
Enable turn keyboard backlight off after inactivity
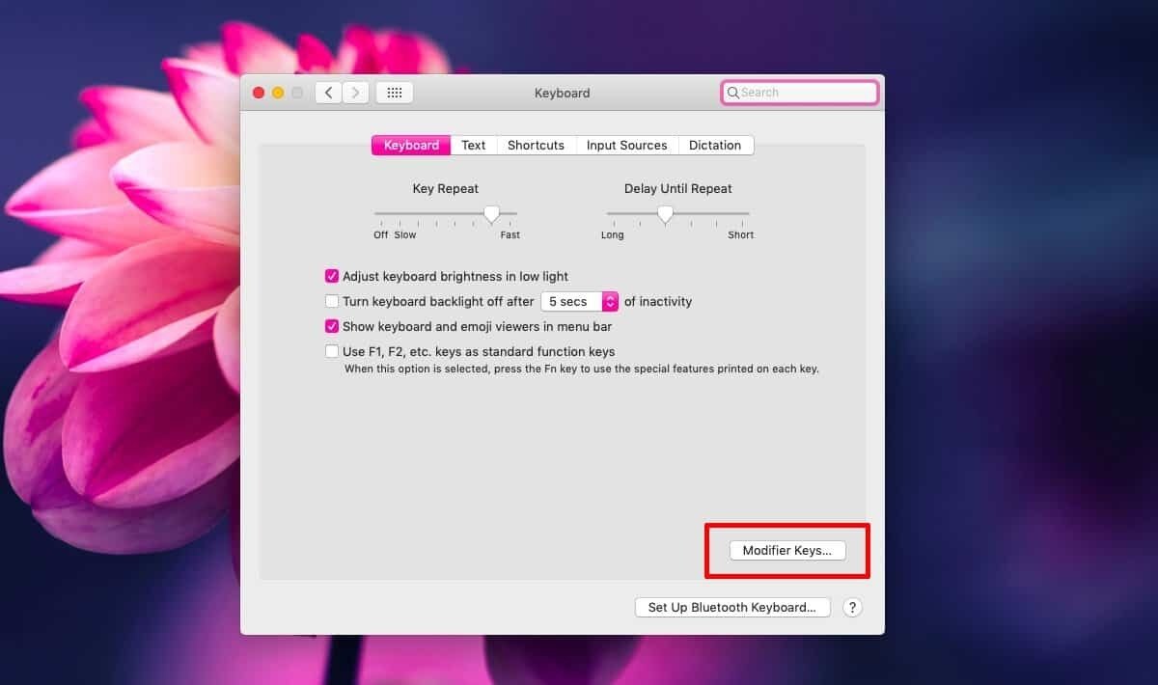[332, 301]
